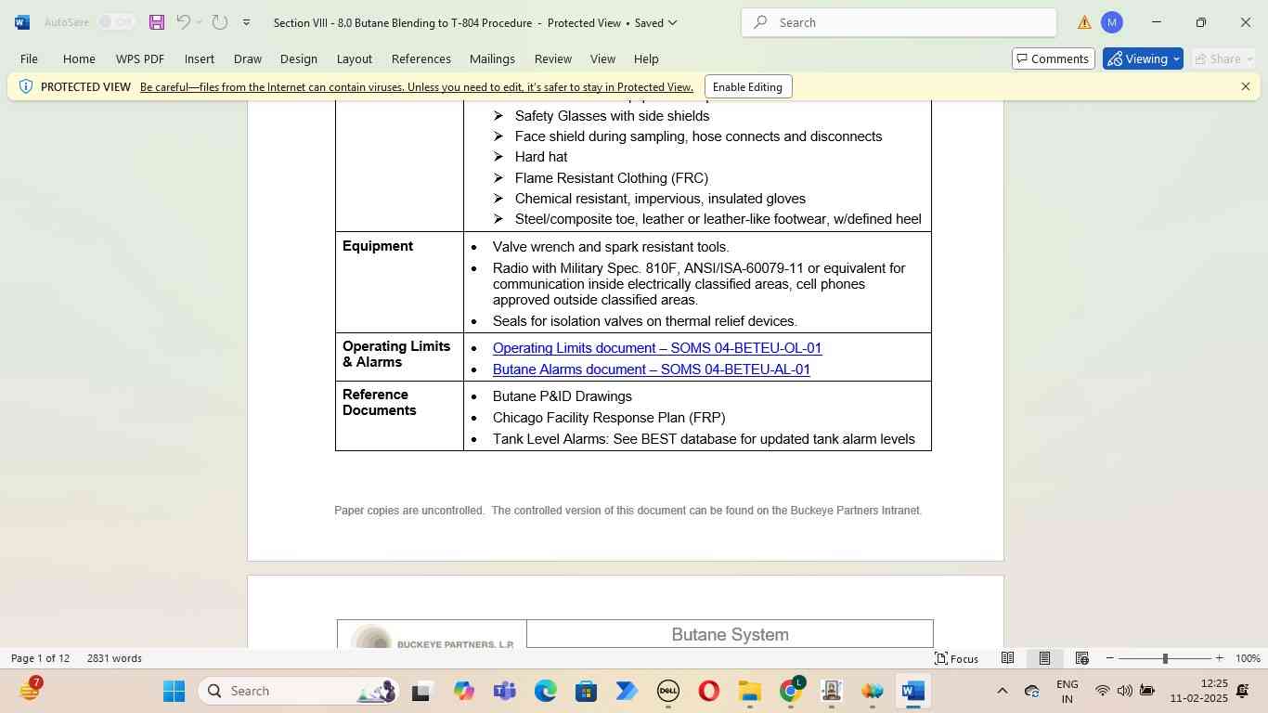Click the zoom slider handle
This screenshot has width=1268, height=713.
tap(1165, 658)
